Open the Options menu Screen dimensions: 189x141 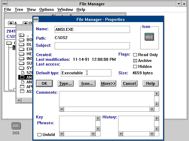click(x=47, y=10)
